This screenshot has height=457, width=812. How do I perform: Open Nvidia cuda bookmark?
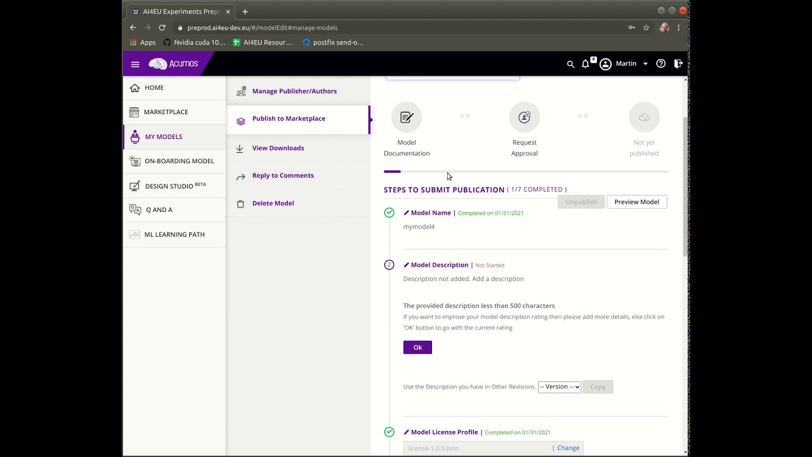(x=194, y=43)
